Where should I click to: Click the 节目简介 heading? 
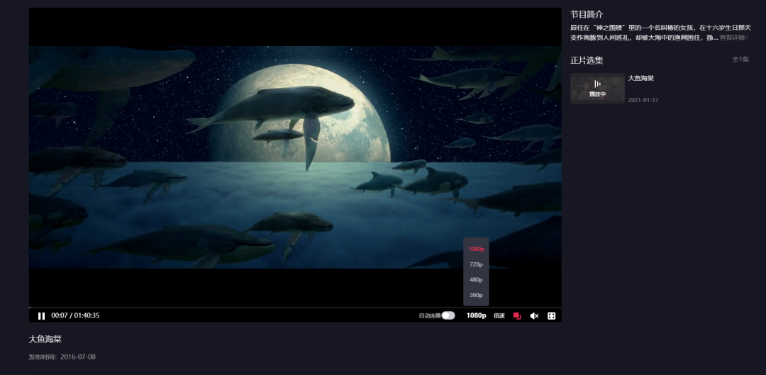click(x=587, y=15)
